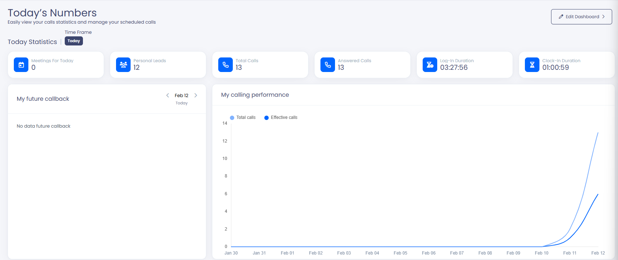
Task: Click the Clock-In Duration hourglass icon
Action: (532, 65)
